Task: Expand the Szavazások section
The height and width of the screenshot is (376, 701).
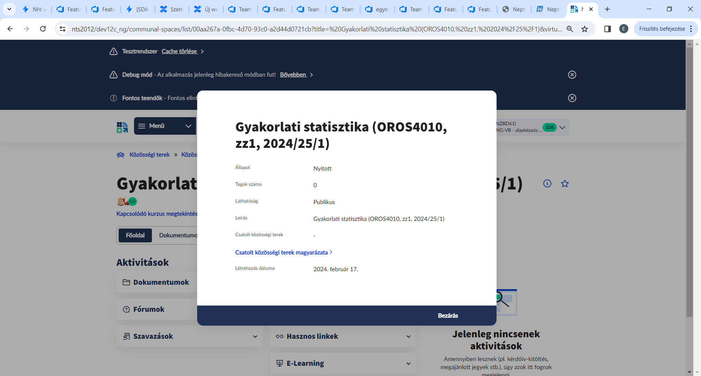Action: (x=255, y=337)
